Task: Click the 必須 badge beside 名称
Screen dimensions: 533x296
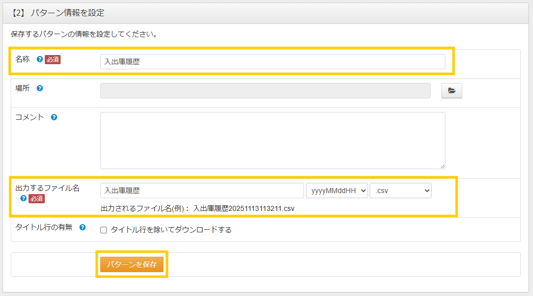Action: tap(53, 60)
